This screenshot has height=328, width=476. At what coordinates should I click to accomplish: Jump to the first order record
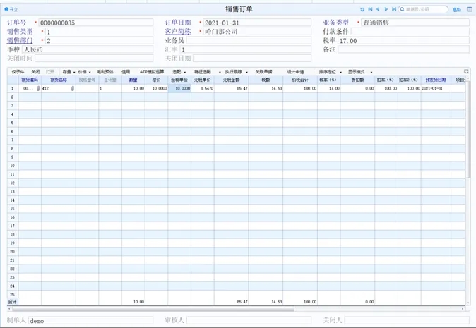[370, 10]
